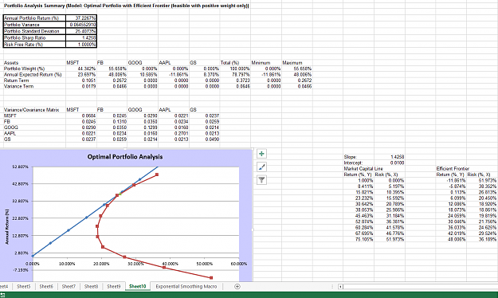Select the 37.2267% return value cell
The image size is (498, 298).
[81, 18]
